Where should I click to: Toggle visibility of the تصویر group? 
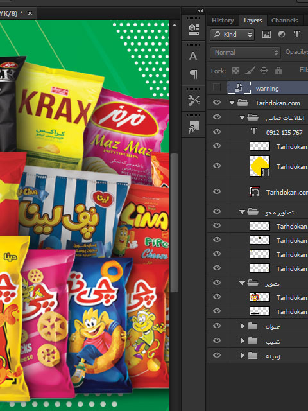(x=217, y=283)
